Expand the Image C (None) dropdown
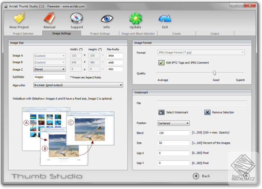This screenshot has width=262, height=189. coord(49,69)
